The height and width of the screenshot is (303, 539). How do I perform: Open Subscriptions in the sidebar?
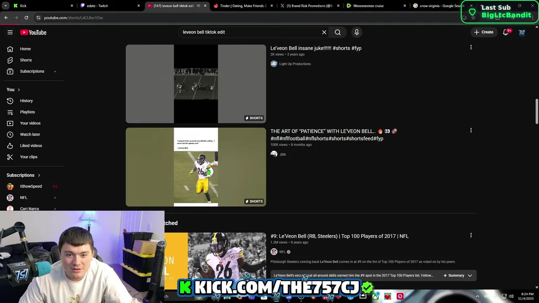[x=33, y=71]
